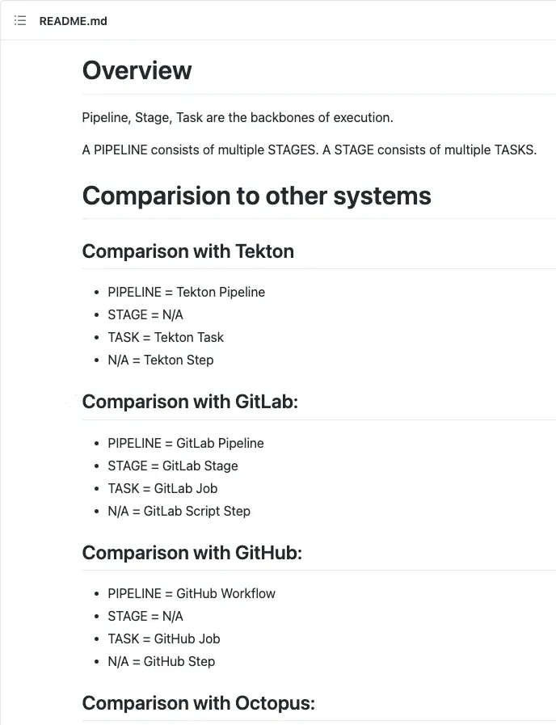Click the Comparison with Tekton heading
This screenshot has width=556, height=725.
pos(187,251)
